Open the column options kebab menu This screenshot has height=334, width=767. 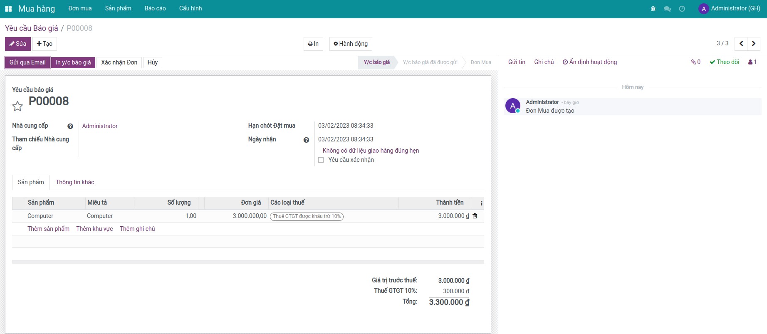click(x=481, y=203)
